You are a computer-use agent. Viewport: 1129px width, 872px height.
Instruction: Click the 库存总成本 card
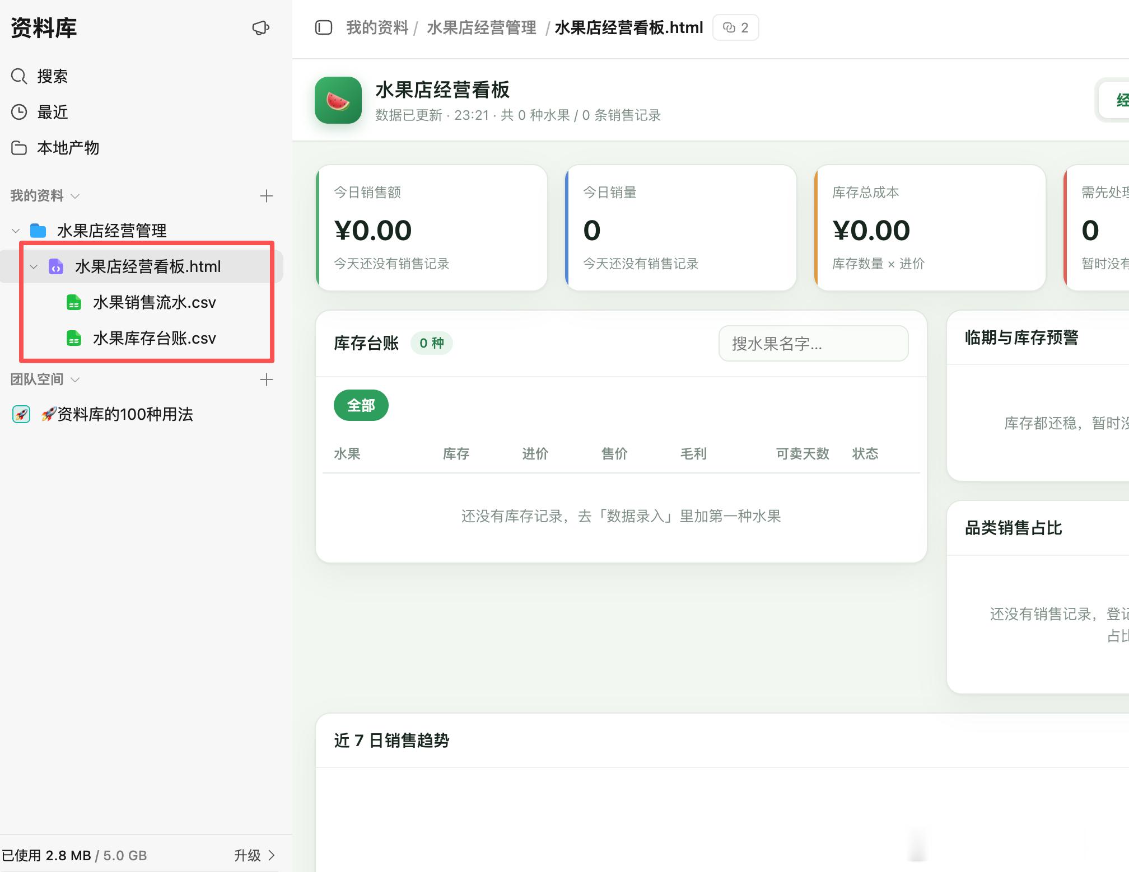click(930, 228)
